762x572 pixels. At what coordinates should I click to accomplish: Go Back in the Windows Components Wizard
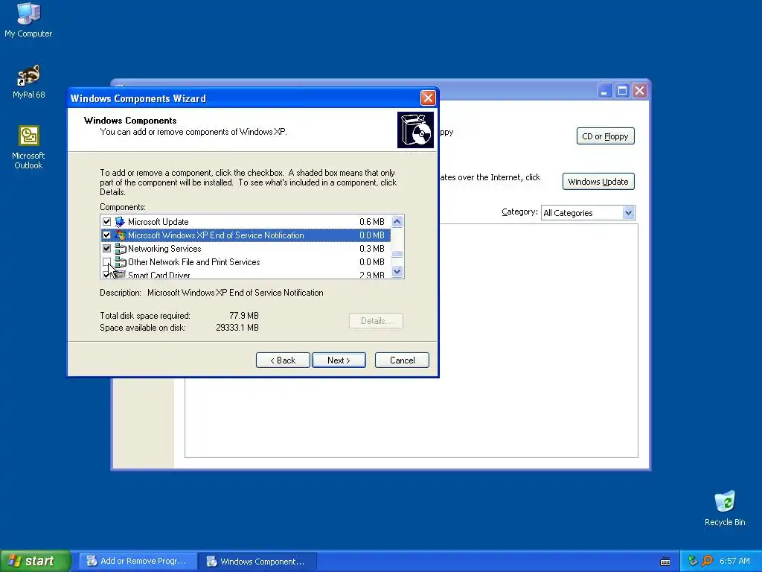[283, 360]
